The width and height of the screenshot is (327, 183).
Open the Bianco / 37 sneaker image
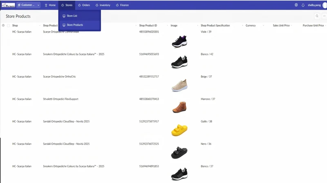pyautogui.click(x=179, y=174)
